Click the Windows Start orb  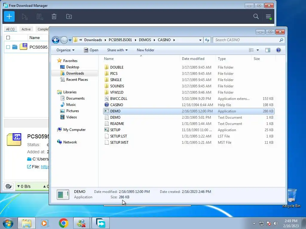coord(8,223)
